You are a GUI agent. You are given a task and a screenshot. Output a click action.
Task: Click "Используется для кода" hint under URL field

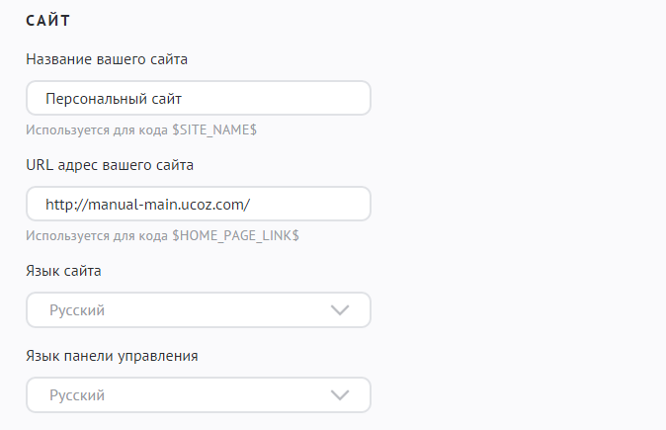point(97,235)
